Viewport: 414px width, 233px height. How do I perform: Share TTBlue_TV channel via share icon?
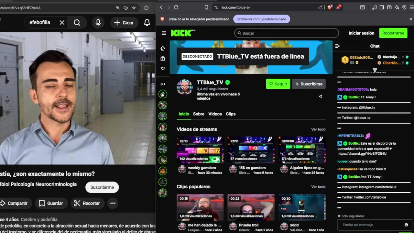321,96
